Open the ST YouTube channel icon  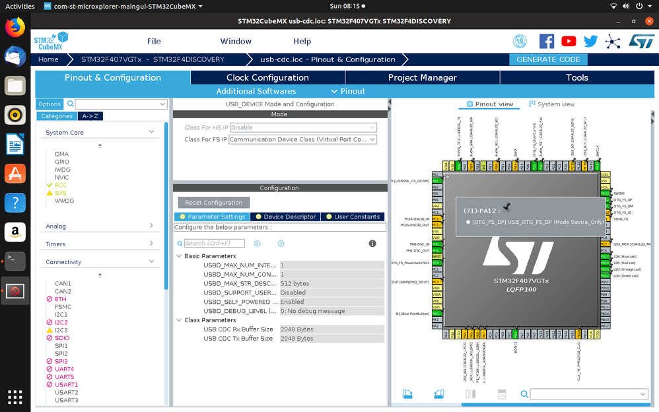point(569,41)
